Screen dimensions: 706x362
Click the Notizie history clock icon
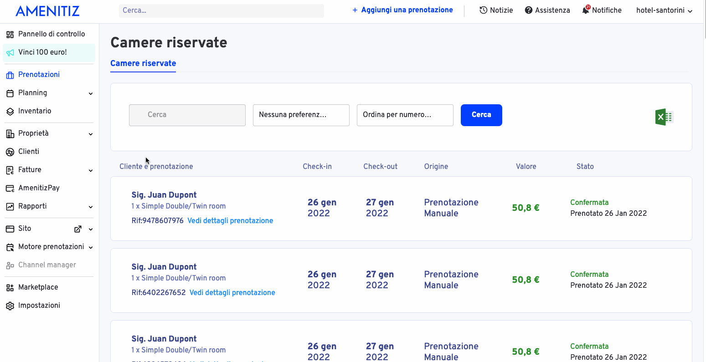click(484, 10)
